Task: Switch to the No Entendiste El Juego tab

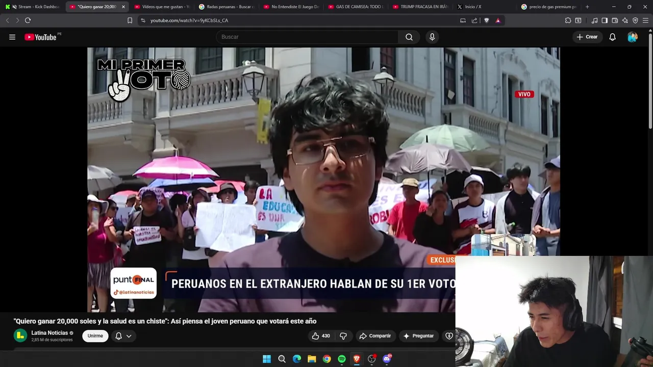Action: [x=290, y=7]
